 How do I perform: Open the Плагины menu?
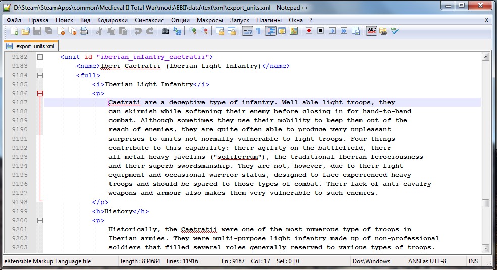[269, 20]
